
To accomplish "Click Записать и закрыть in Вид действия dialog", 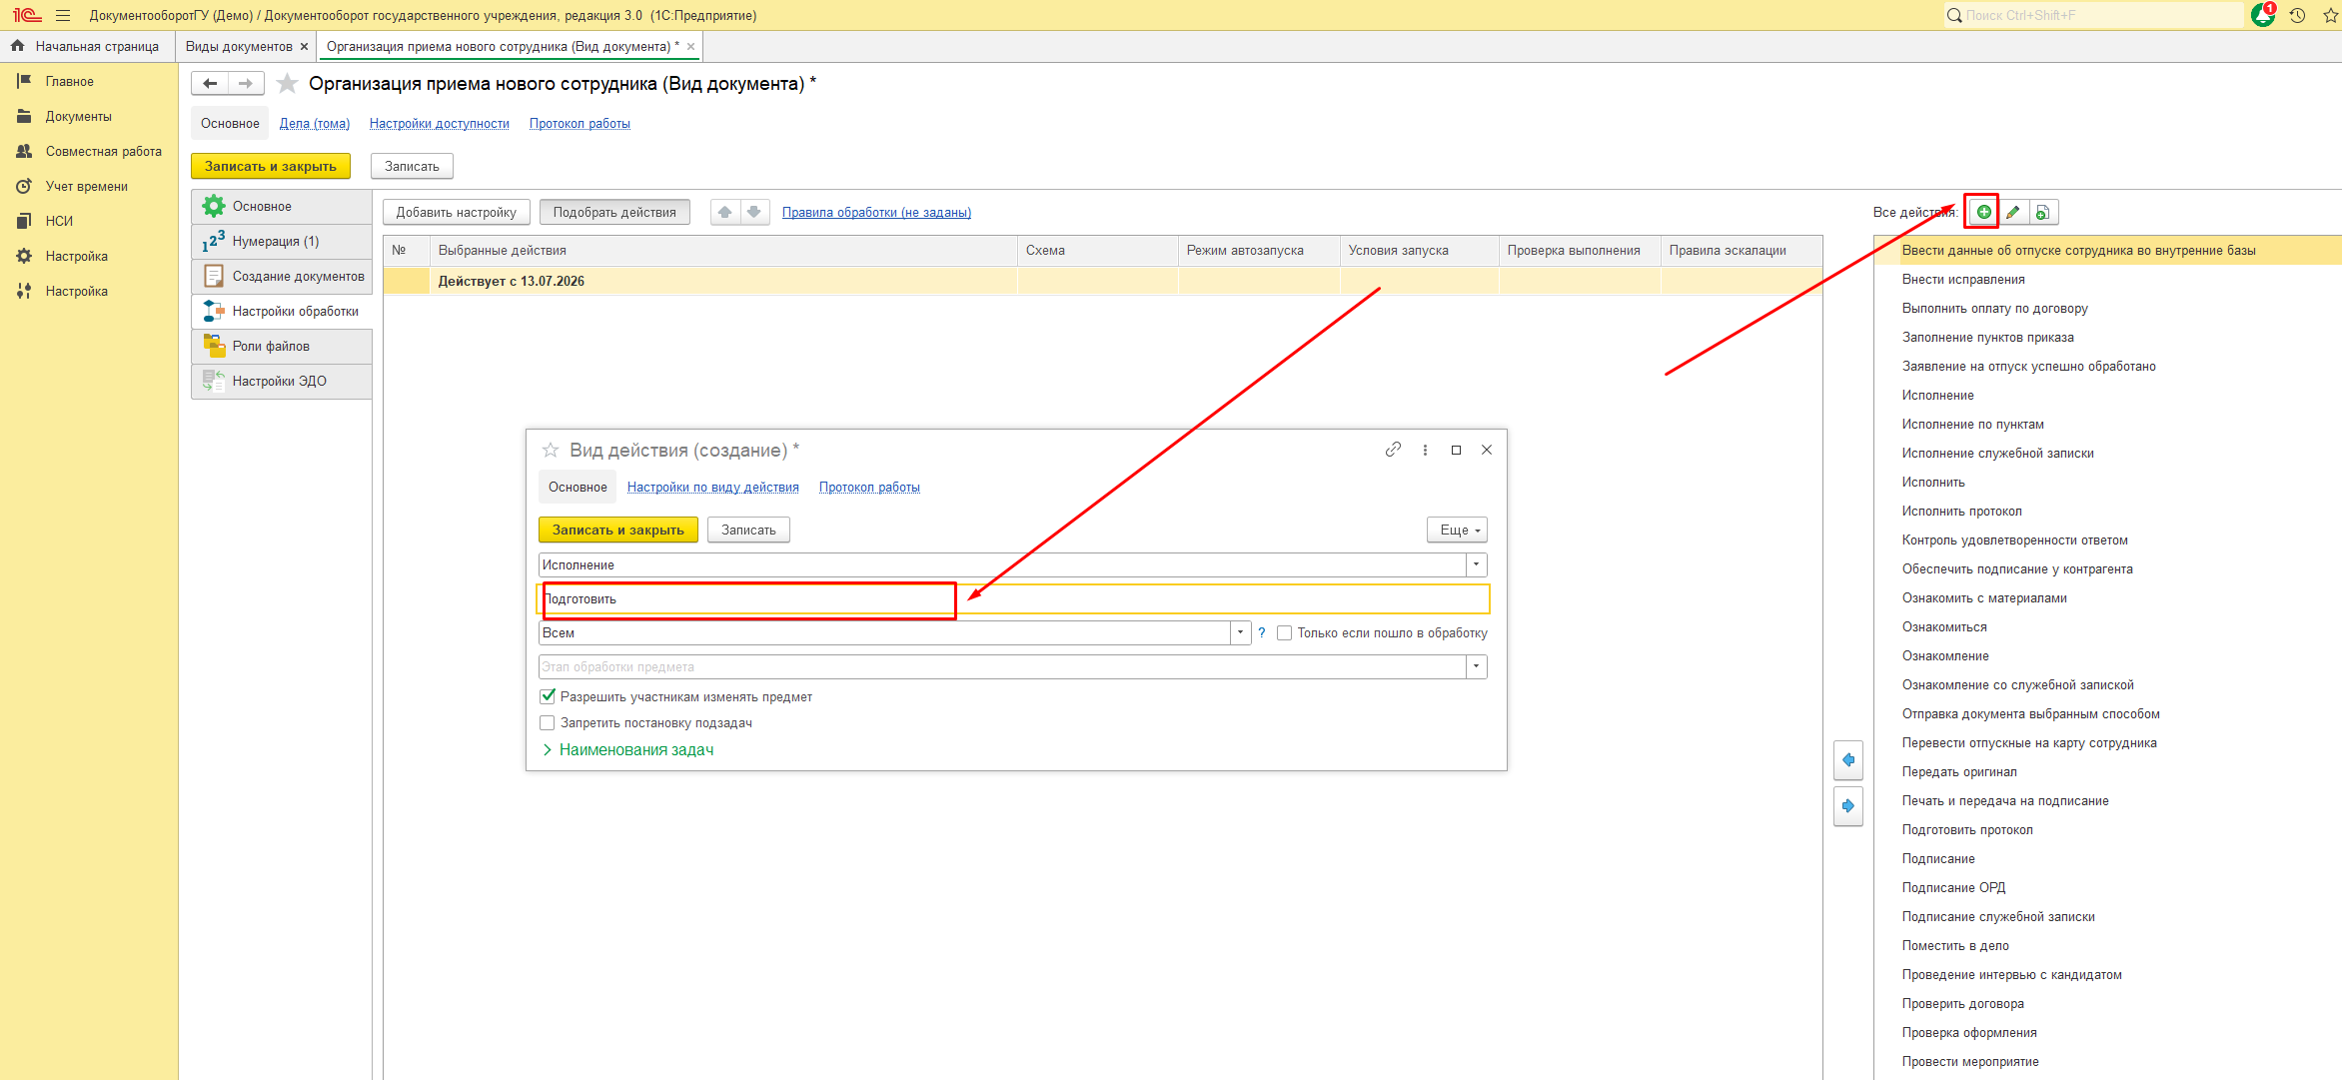I will (618, 530).
